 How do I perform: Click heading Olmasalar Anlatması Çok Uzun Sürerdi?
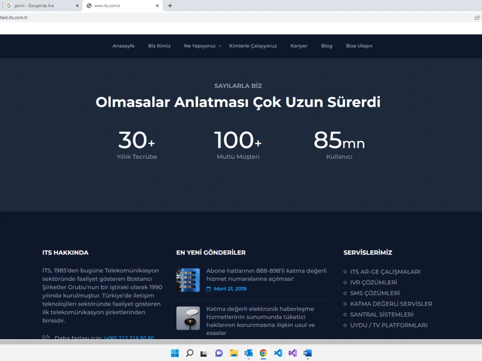238,102
